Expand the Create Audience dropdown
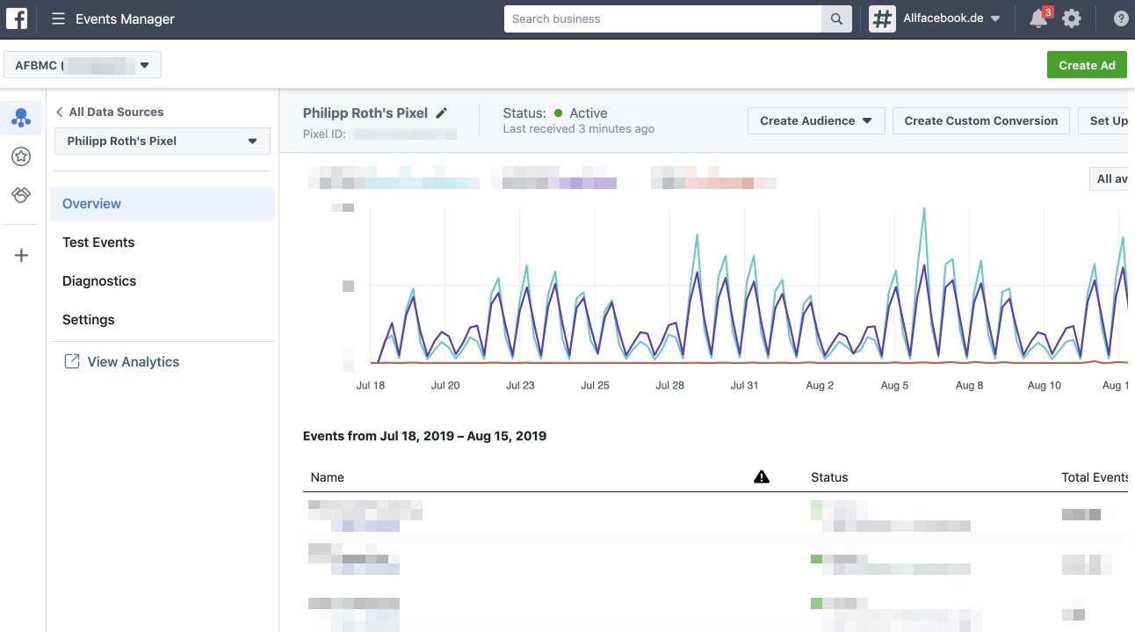1135x632 pixels. (x=816, y=120)
